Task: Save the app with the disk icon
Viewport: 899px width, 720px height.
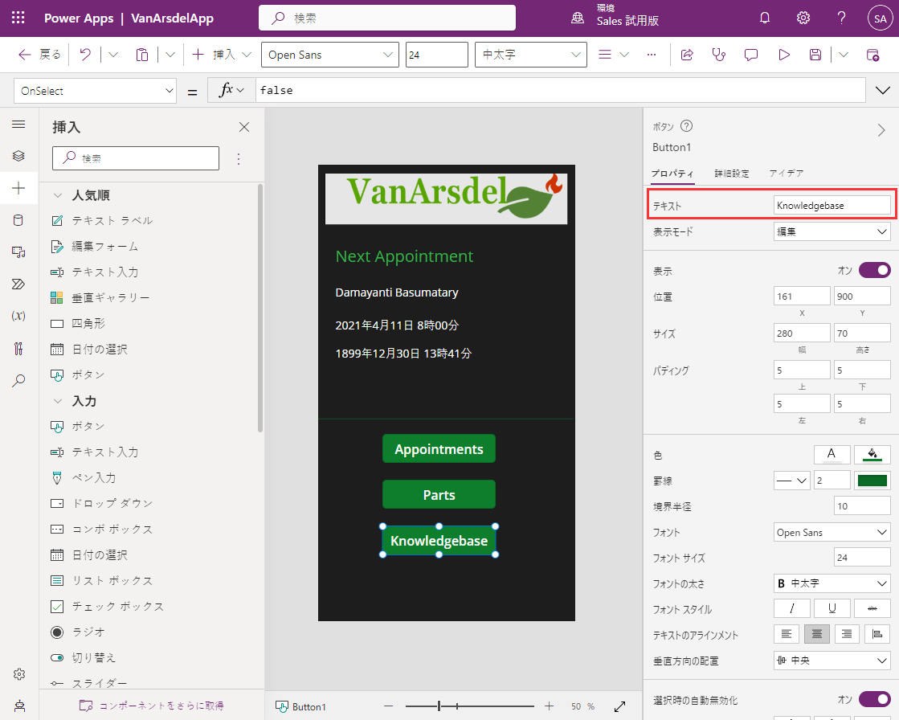Action: point(815,55)
